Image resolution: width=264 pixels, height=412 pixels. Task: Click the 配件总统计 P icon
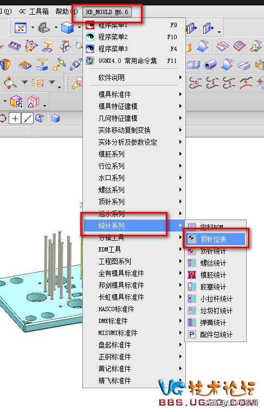coord(192,335)
